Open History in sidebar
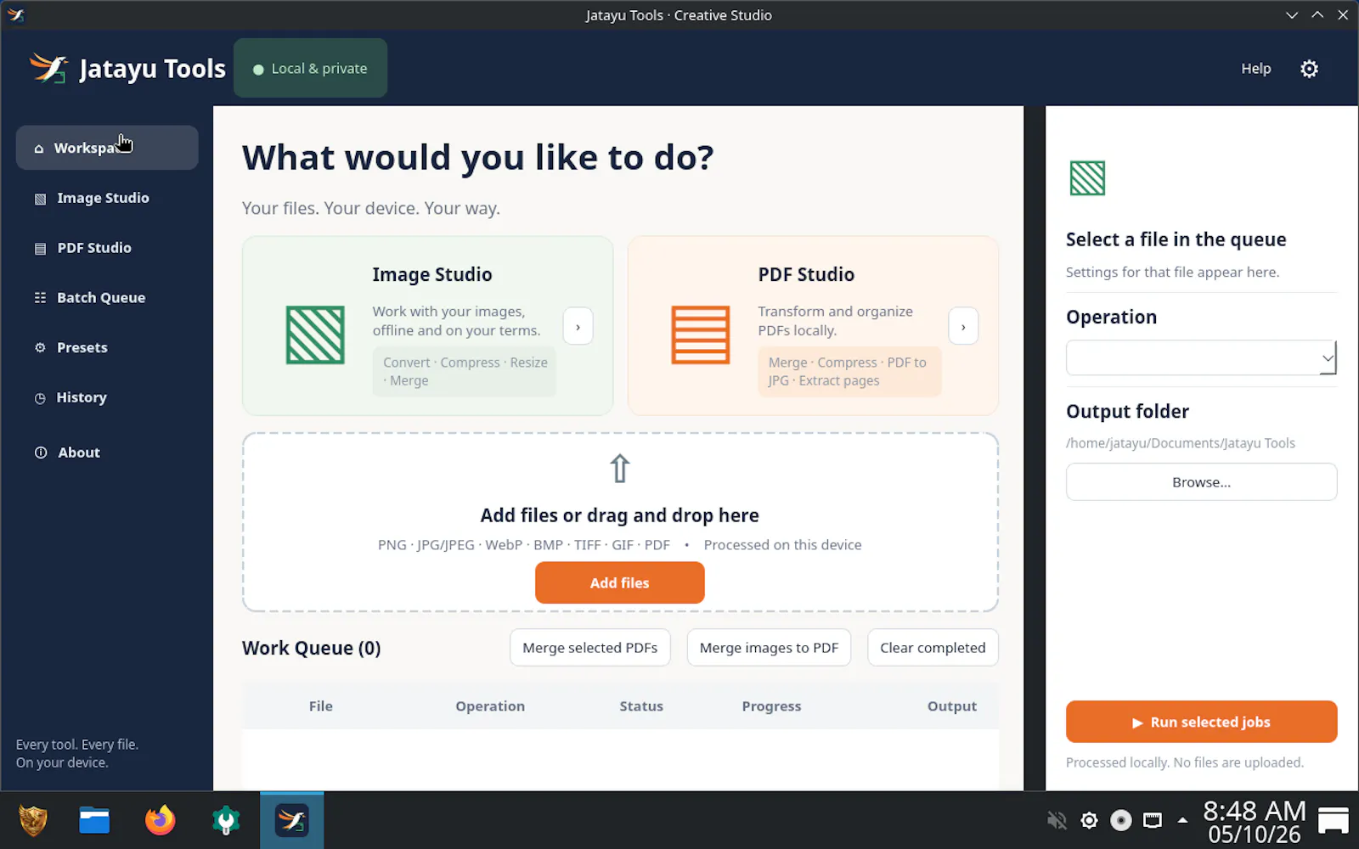The height and width of the screenshot is (849, 1359). click(x=107, y=397)
